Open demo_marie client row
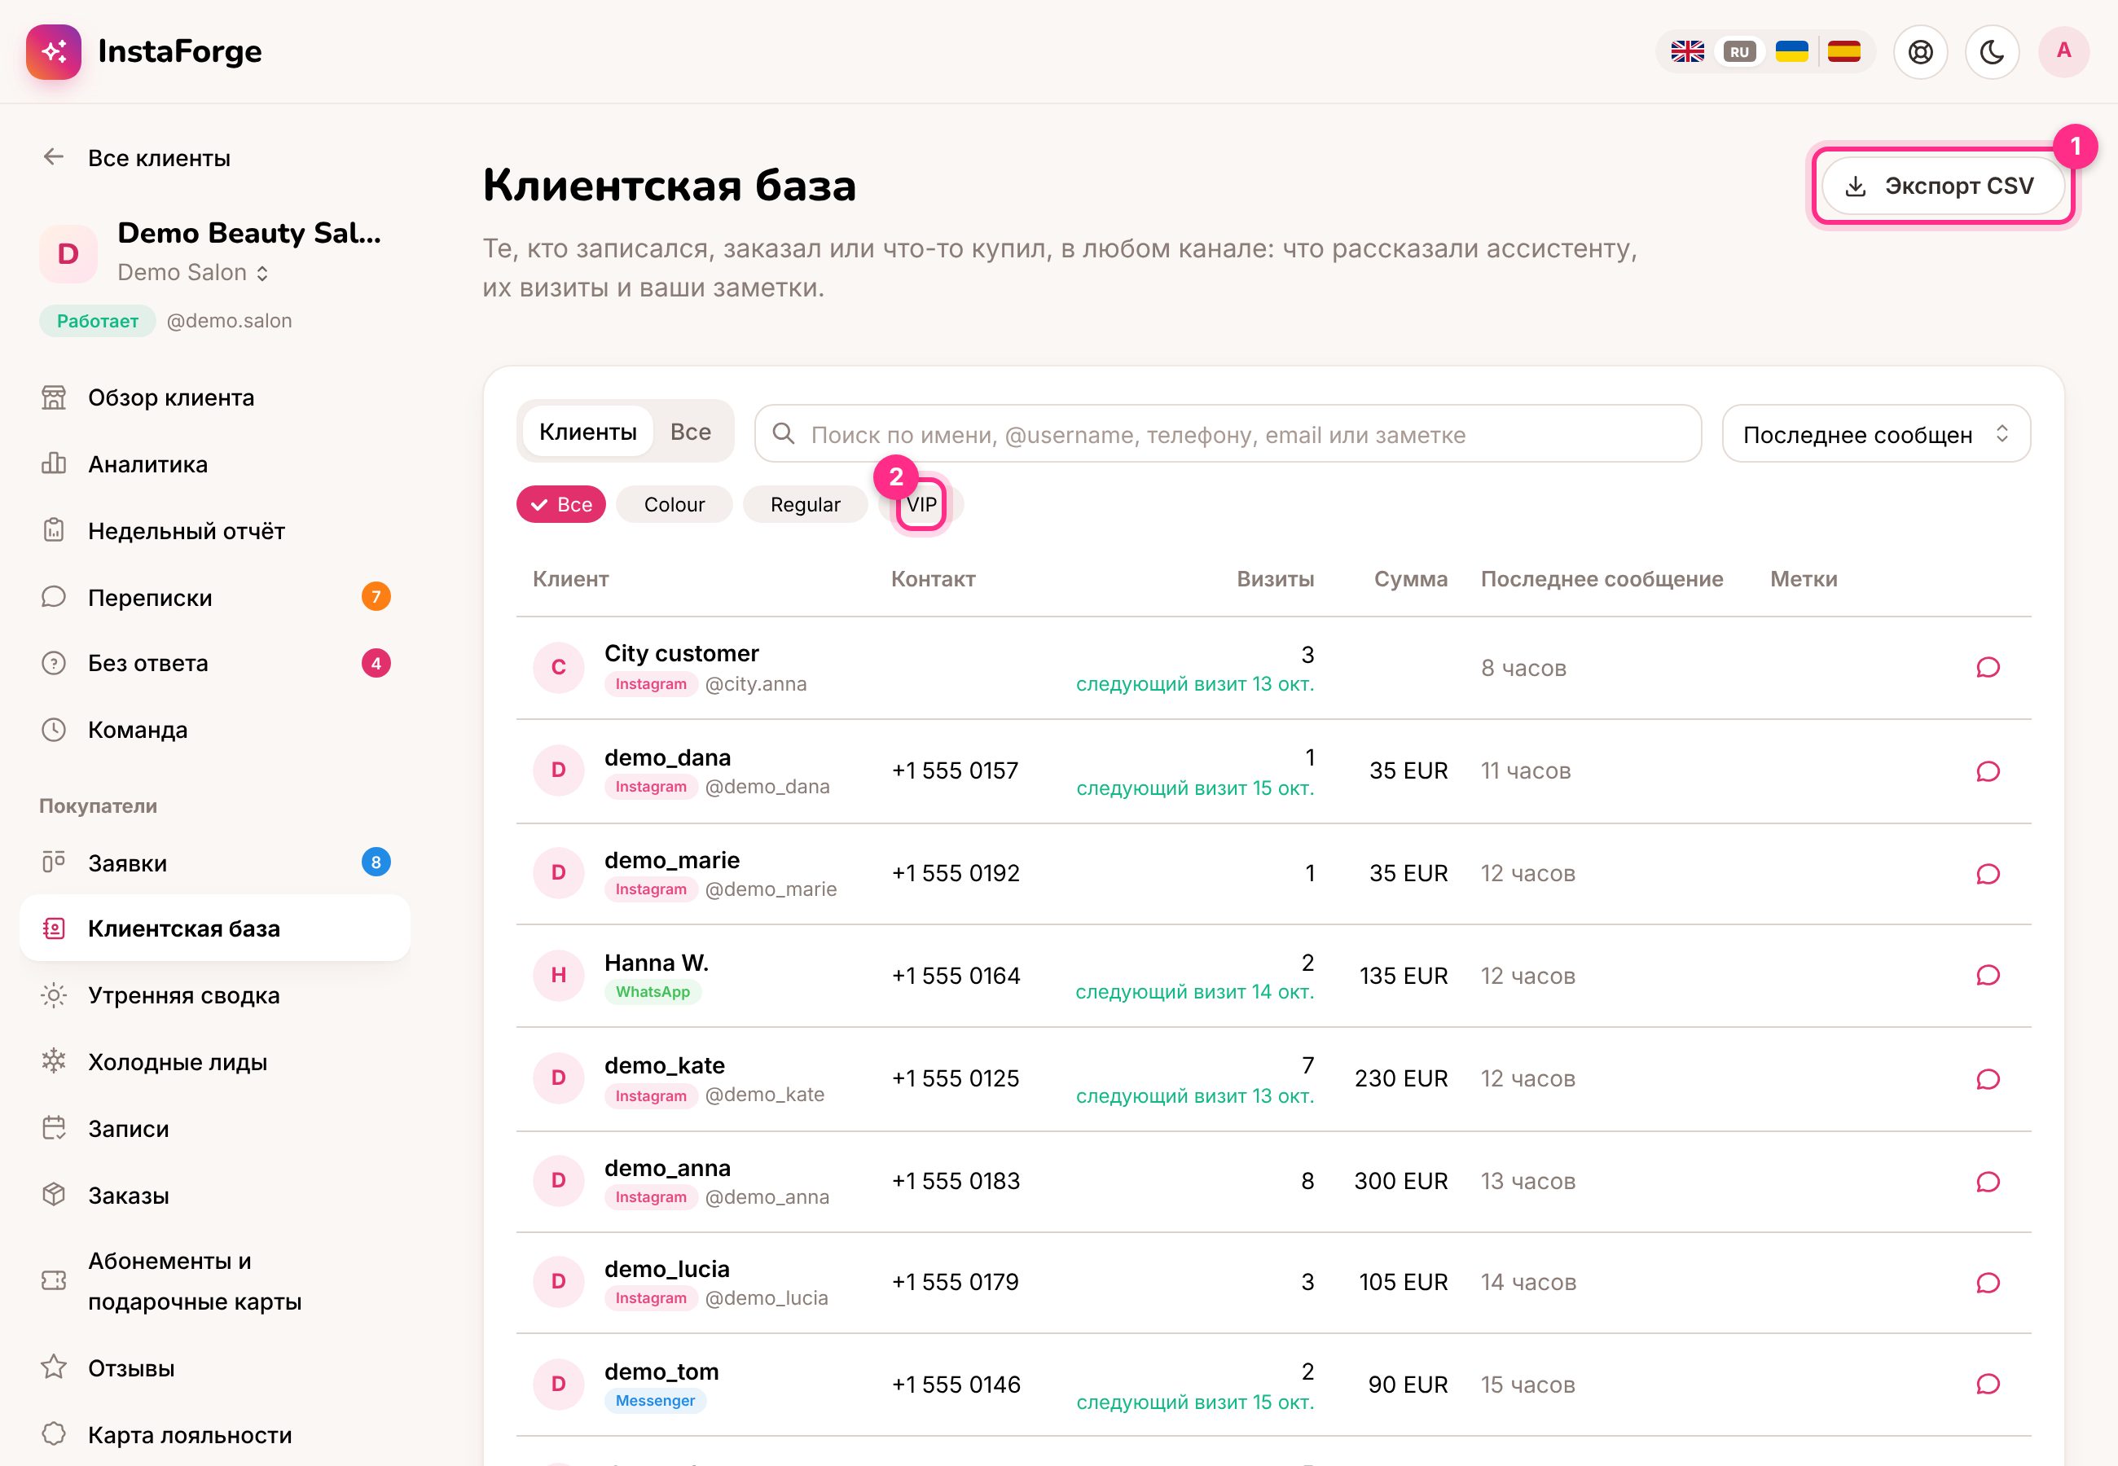Screen dimensions: 2118x1466 click(1273, 874)
